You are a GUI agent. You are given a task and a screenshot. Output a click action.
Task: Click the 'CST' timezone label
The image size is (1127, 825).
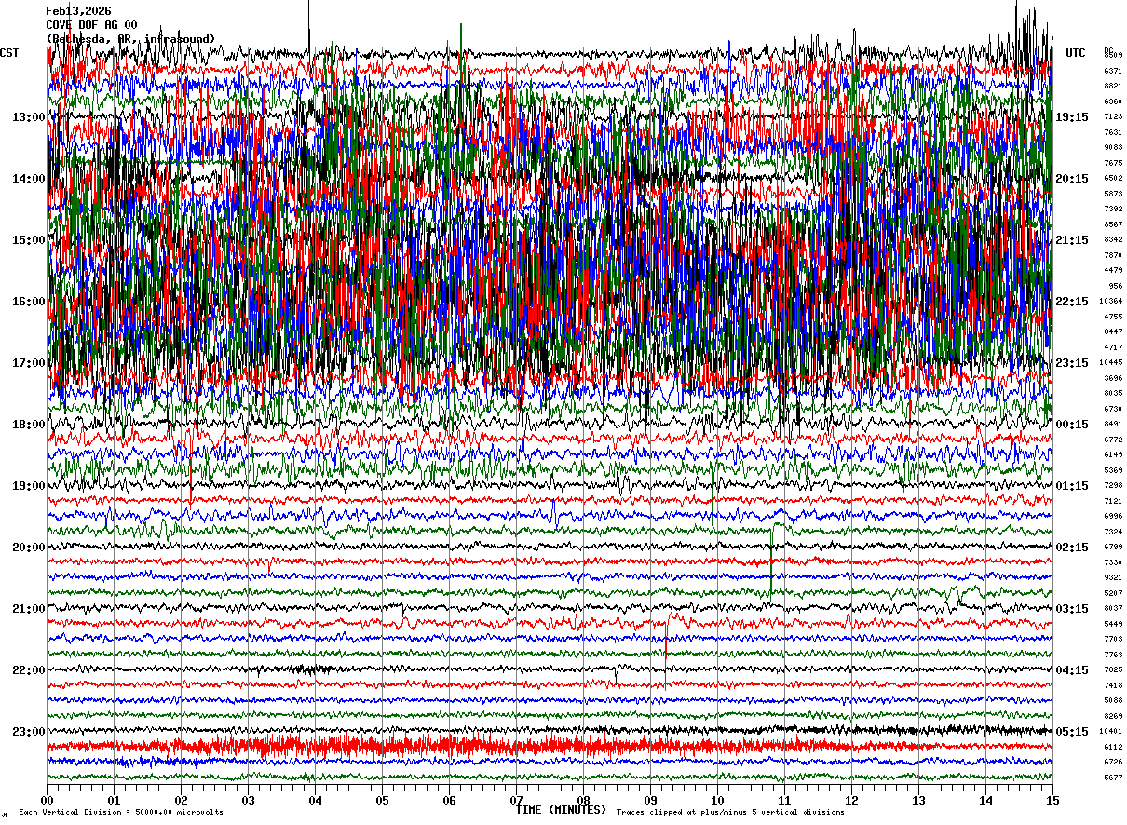9,53
